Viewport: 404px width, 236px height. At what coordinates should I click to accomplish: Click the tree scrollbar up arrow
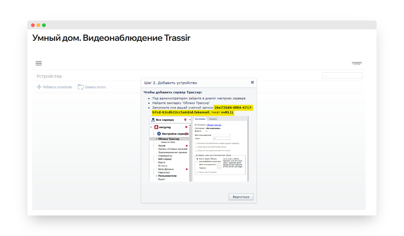pos(190,125)
